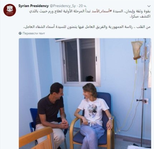Click the tweet line beginning اكتشف مبكرا
Image resolution: width=154 pixels, height=149 pixels.
pos(140,16)
